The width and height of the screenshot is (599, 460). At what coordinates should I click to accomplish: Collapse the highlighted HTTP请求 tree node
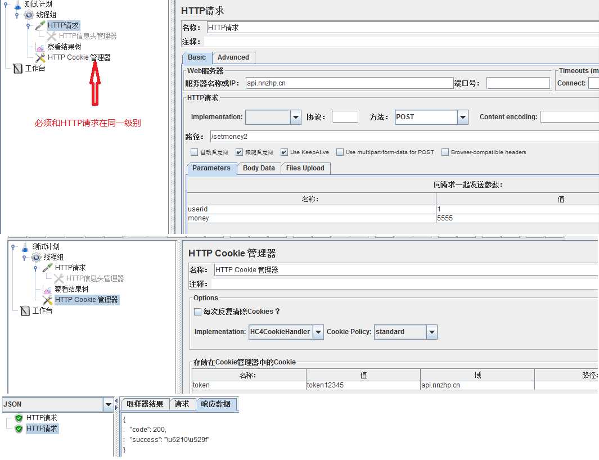coord(28,26)
